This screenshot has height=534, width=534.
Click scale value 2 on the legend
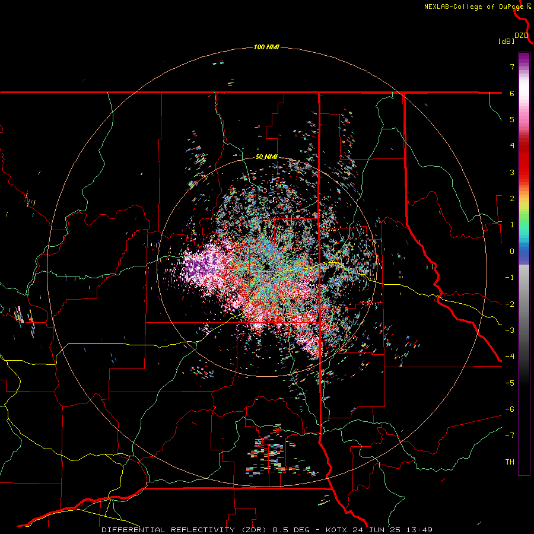(512, 199)
